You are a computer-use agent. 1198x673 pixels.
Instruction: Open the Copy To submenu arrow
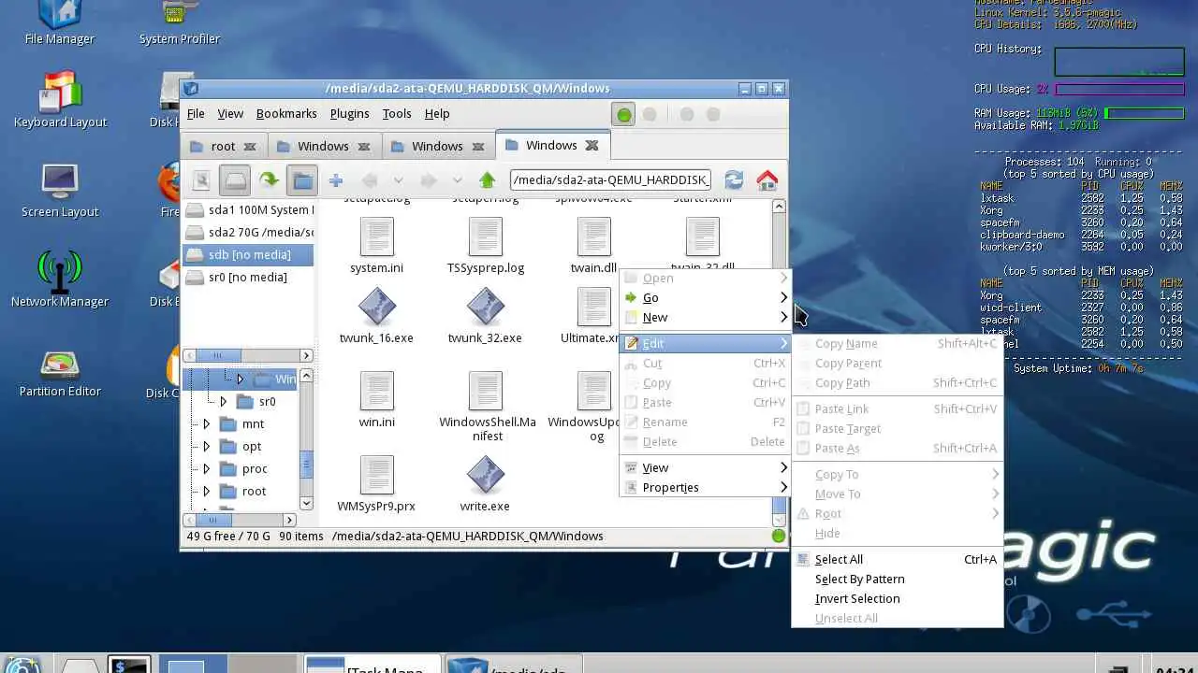click(995, 475)
